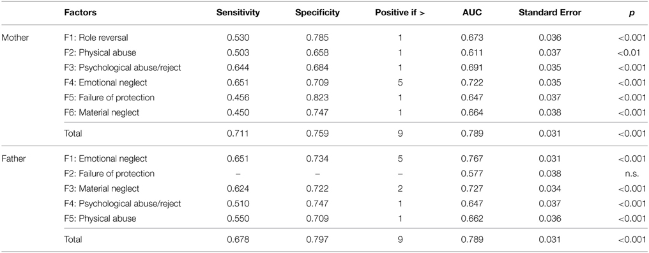Click the Specificity column header
This screenshot has width=649, height=253.
pyautogui.click(x=317, y=13)
